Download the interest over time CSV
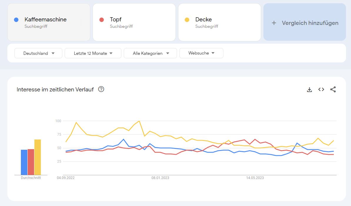The image size is (351, 206). click(309, 90)
